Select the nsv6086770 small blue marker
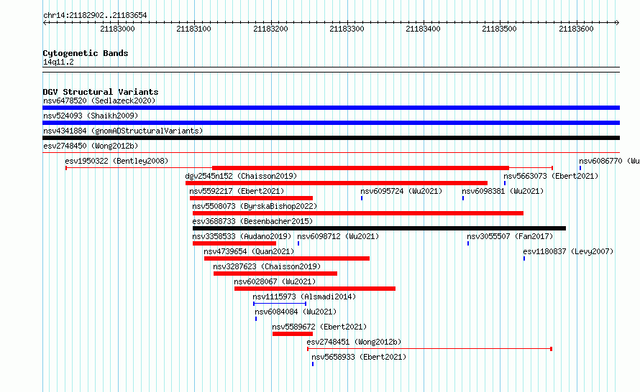640x392 pixels. click(x=580, y=168)
